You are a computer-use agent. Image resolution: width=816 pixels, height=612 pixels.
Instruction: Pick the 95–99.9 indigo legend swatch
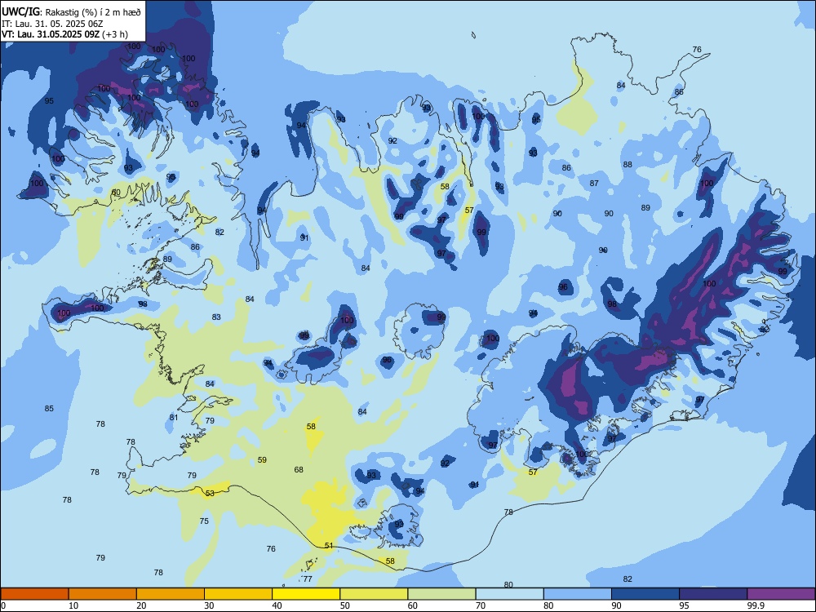click(713, 594)
